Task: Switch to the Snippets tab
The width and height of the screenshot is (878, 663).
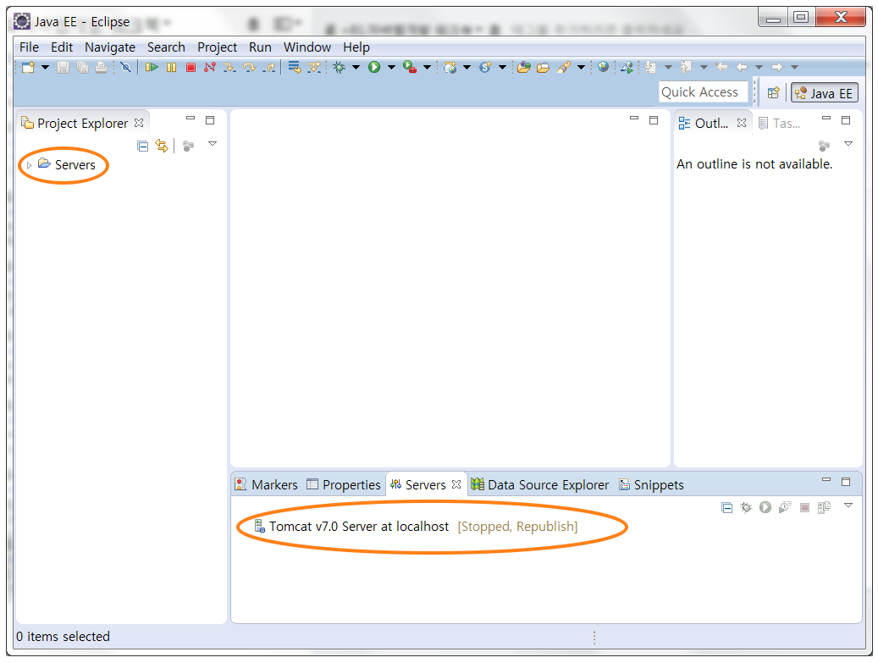Action: click(x=651, y=484)
